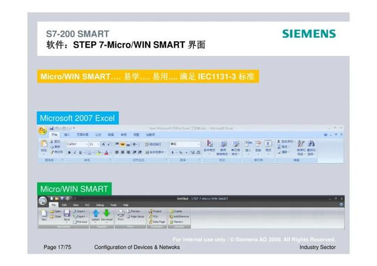Click the Excel AutoSum sigma item

(285, 141)
